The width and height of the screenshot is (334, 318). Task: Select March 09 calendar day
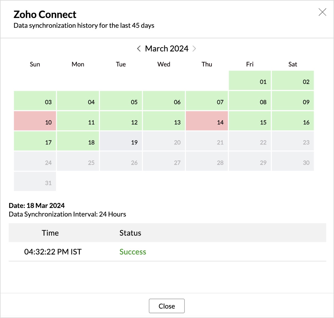pyautogui.click(x=293, y=101)
